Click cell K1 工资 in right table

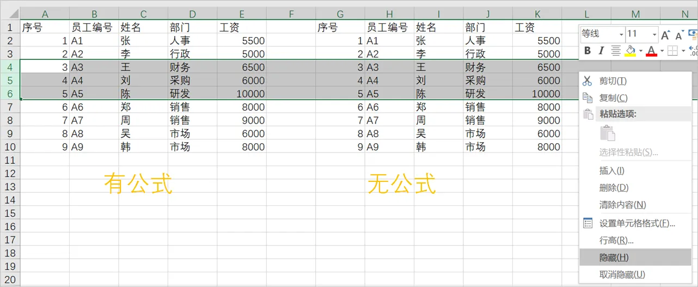click(537, 27)
